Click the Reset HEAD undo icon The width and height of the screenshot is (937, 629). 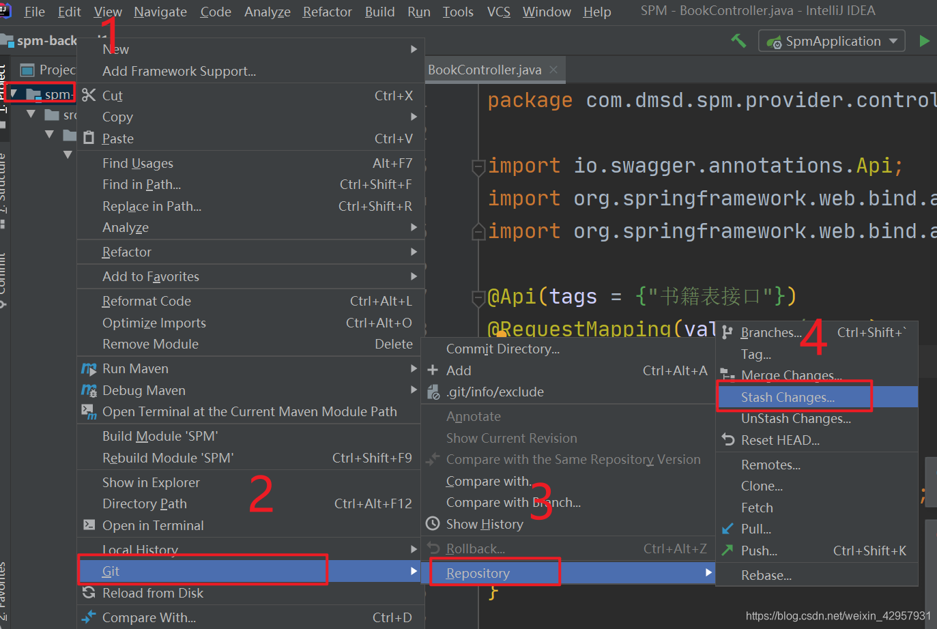point(727,440)
